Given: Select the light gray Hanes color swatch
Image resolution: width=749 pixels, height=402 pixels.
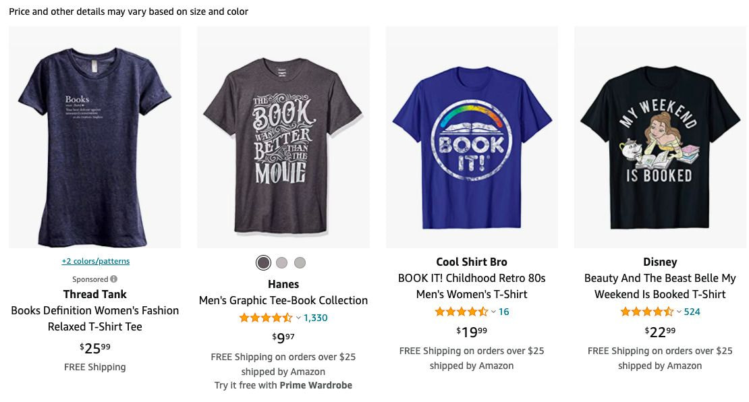Looking at the screenshot, I should pyautogui.click(x=300, y=262).
